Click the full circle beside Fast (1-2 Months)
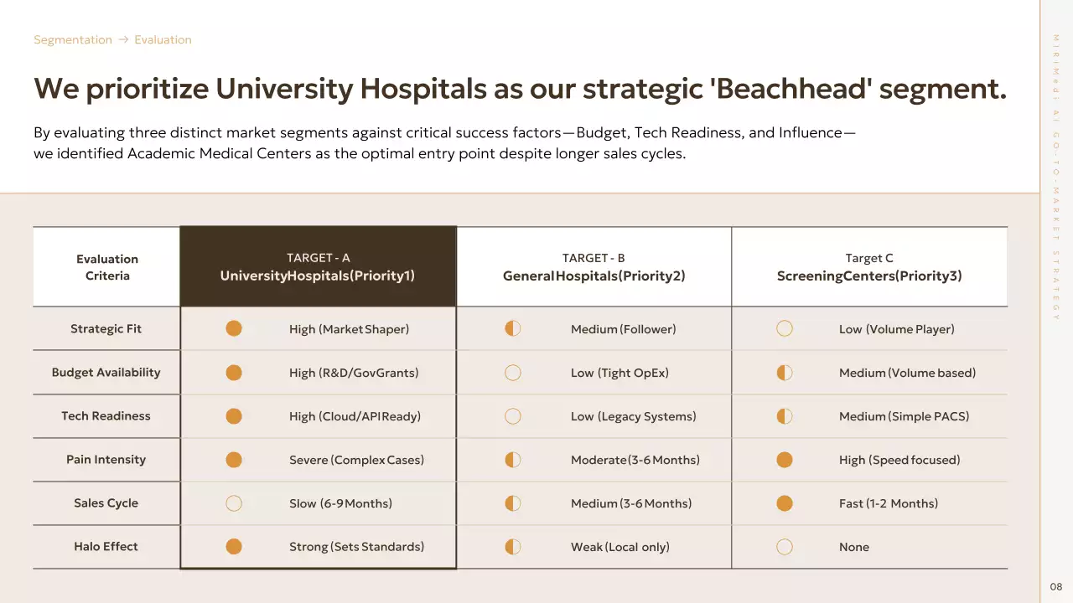This screenshot has height=603, width=1073. pos(785,503)
